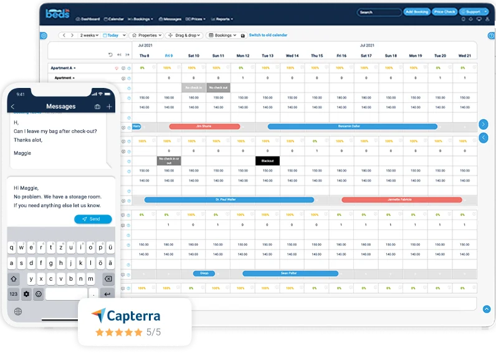
Task: Click the right scroll arrow beside calendar
Action: coord(483,123)
